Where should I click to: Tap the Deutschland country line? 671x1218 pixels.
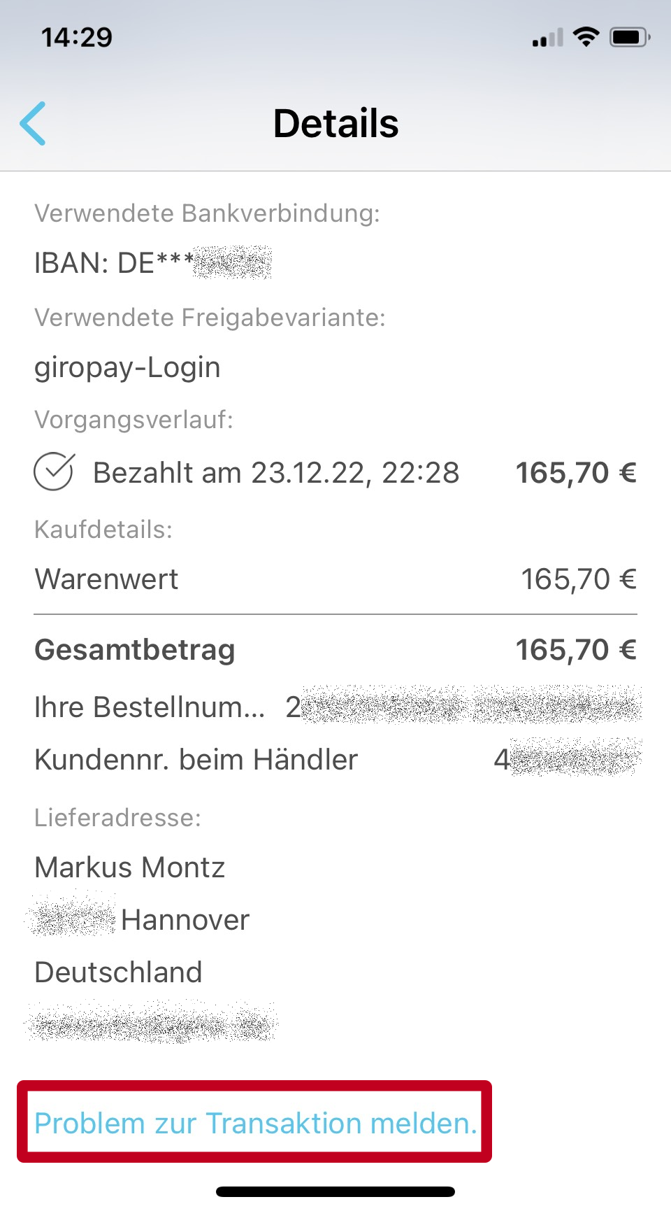(x=119, y=972)
